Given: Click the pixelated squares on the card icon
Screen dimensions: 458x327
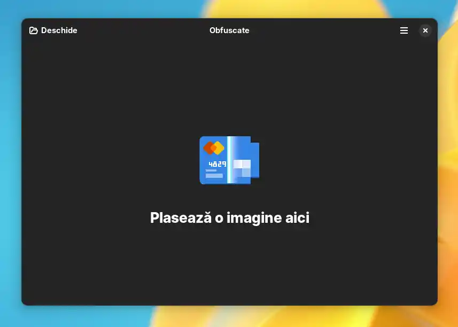Looking at the screenshot, I should 242,167.
